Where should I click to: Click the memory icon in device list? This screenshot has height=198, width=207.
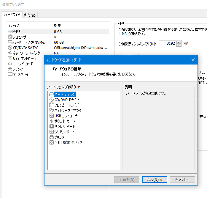point(10,32)
